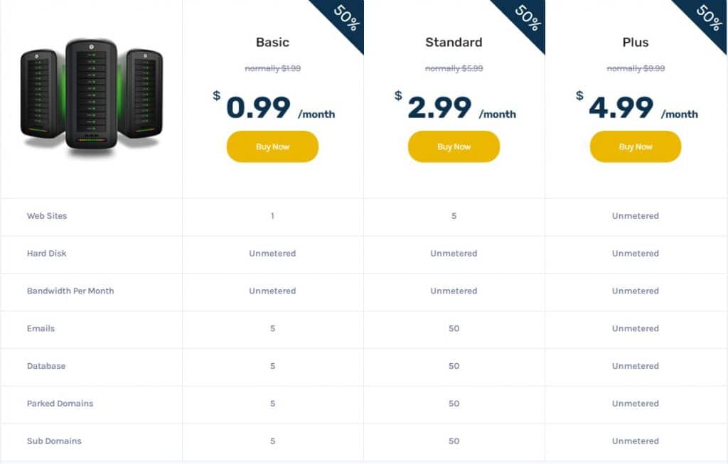728x464 pixels.
Task: Click the crossed-out normally $9.99 price
Action: (636, 68)
